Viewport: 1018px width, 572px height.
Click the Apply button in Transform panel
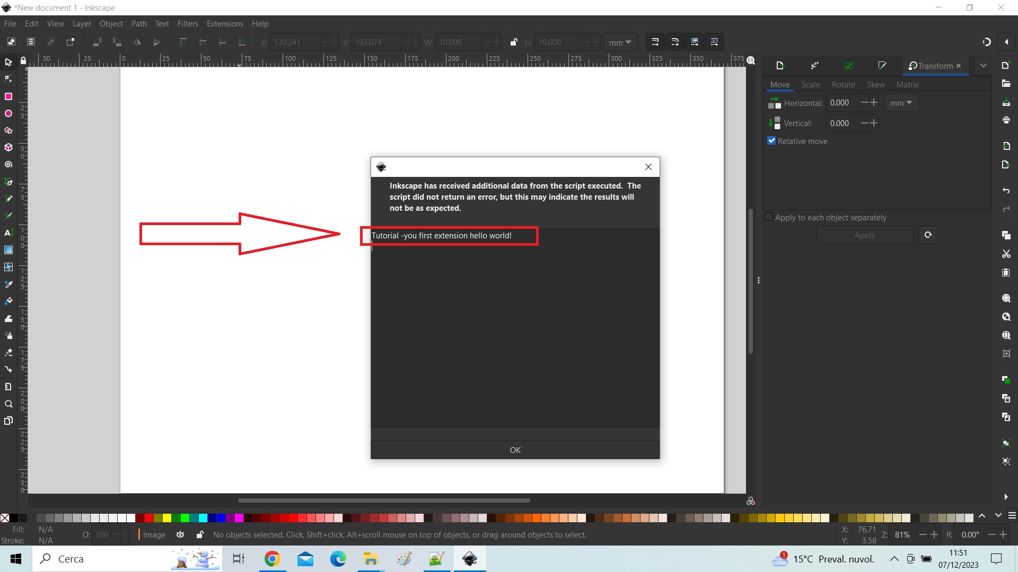pyautogui.click(x=865, y=235)
